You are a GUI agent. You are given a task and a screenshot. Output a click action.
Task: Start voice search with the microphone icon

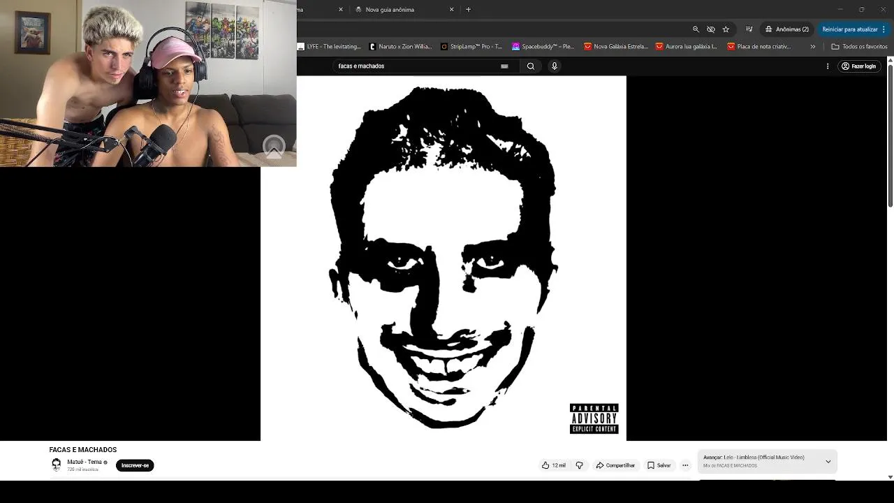click(x=555, y=66)
